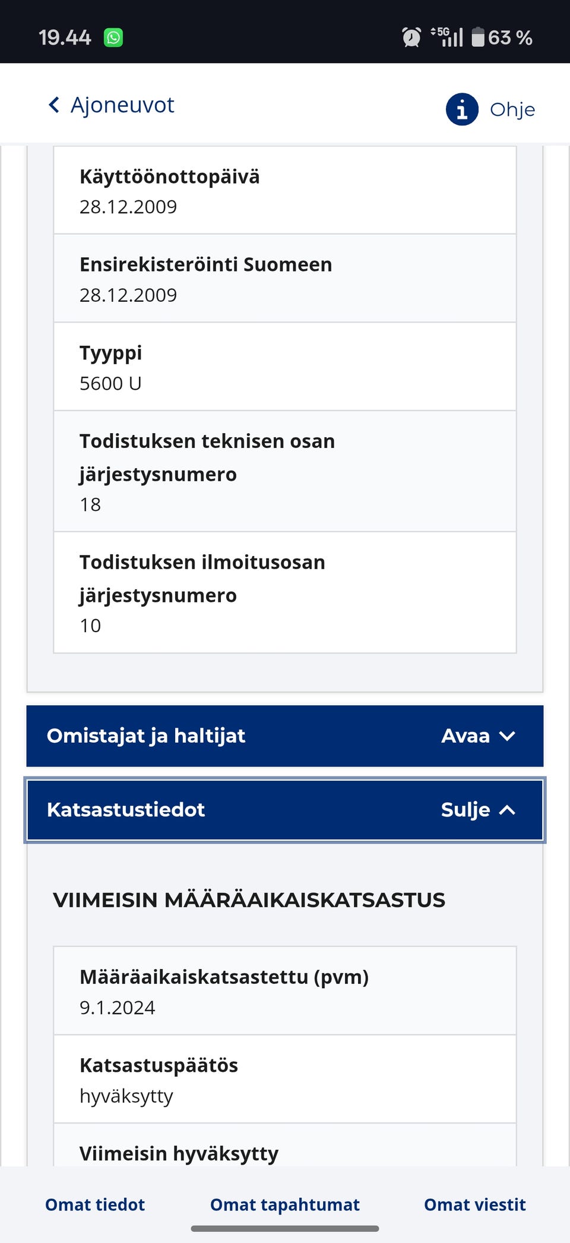The width and height of the screenshot is (570, 1243).
Task: Tap the WhatsApp notification icon
Action: 113,38
